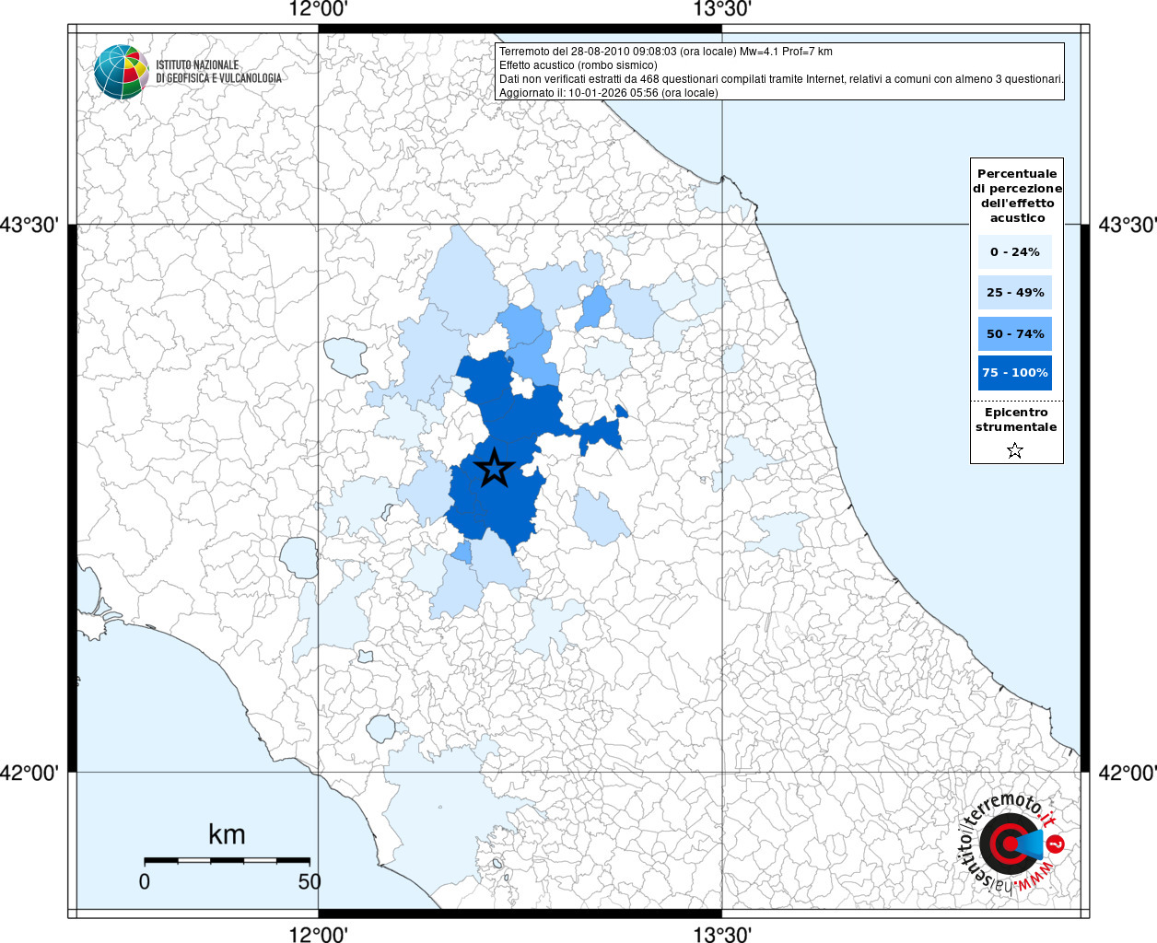1157x943 pixels.
Task: Click the black epicenter star on map
Action: [x=494, y=468]
